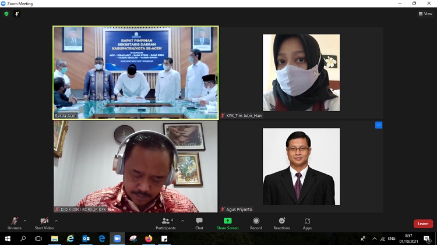Click the green encryption shield icon
This screenshot has width=437, height=245.
pos(6,13)
